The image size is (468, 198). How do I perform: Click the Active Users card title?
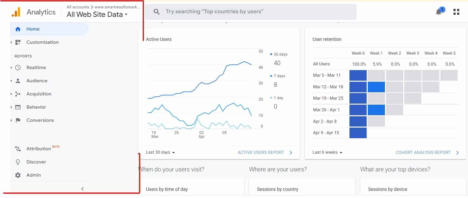[x=159, y=39]
